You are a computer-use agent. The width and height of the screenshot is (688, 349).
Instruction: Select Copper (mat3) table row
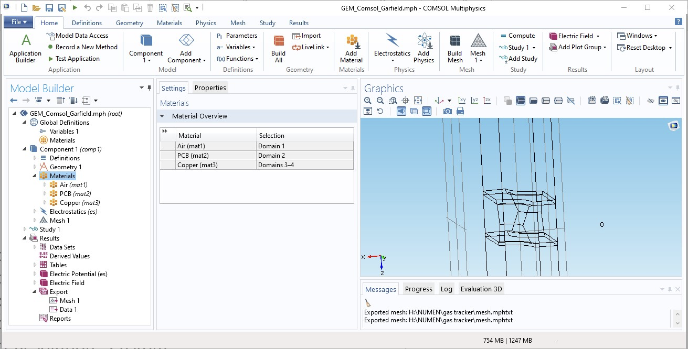pyautogui.click(x=257, y=165)
